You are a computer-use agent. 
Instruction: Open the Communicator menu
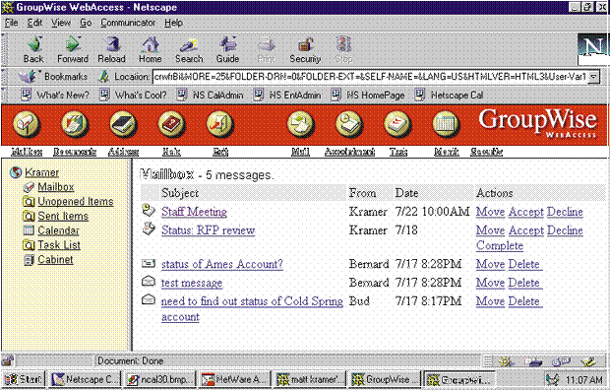128,23
